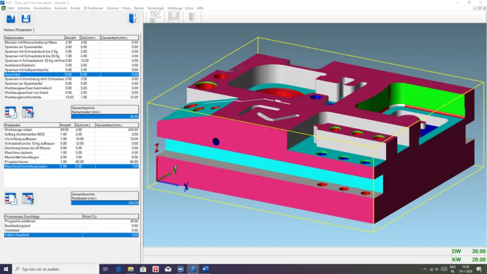Image resolution: width=487 pixels, height=274 pixels.
Task: Click the add row icon under Rüstzeiten table
Action: click(x=11, y=198)
